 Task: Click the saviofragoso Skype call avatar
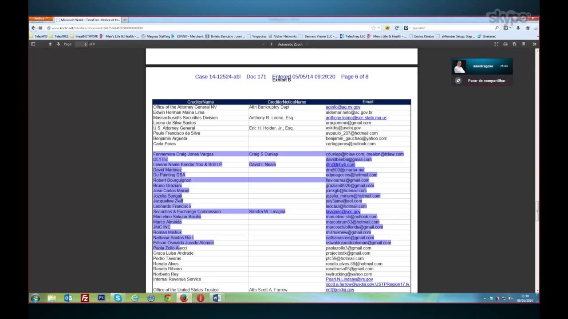(460, 66)
